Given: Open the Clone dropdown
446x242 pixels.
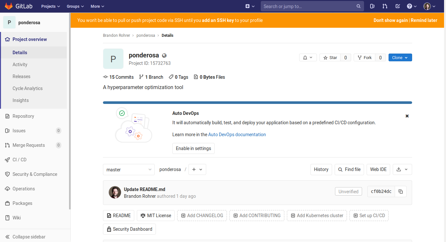Looking at the screenshot, I should point(400,57).
